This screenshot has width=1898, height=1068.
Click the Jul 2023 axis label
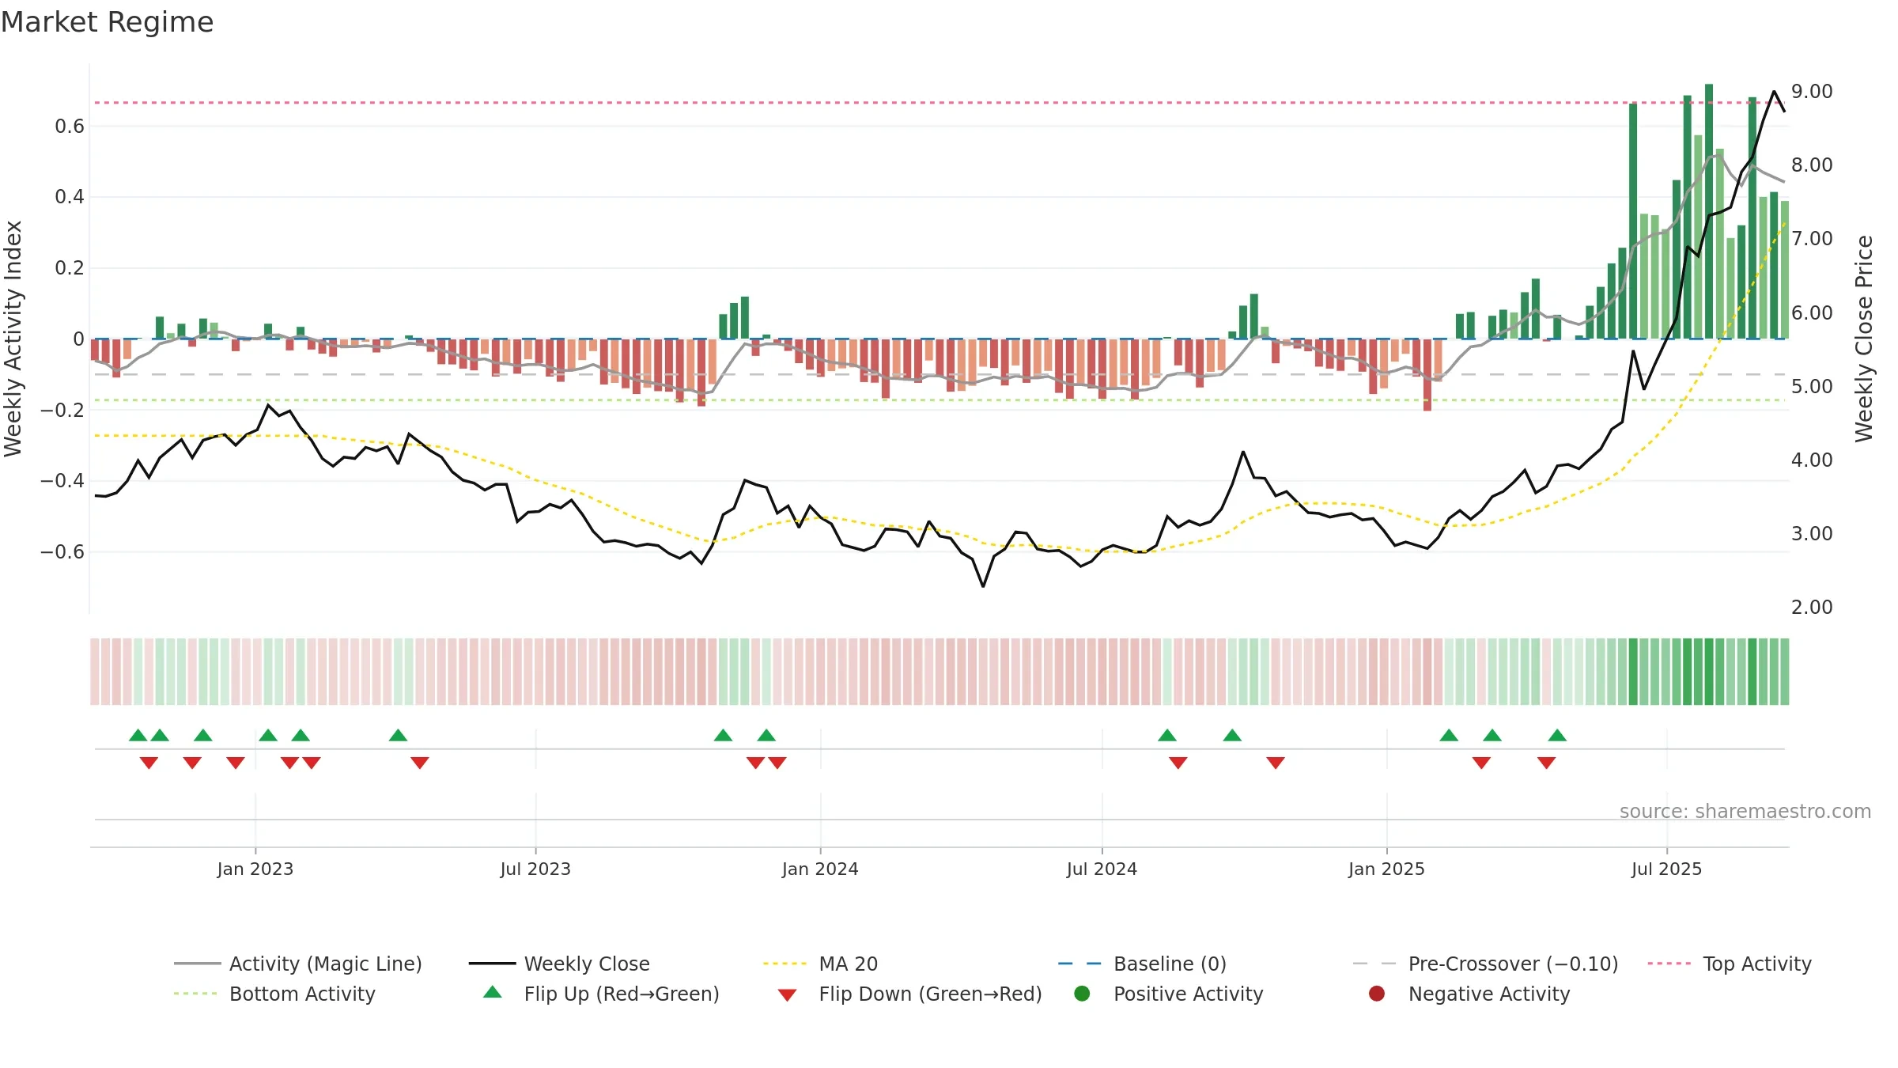535,869
